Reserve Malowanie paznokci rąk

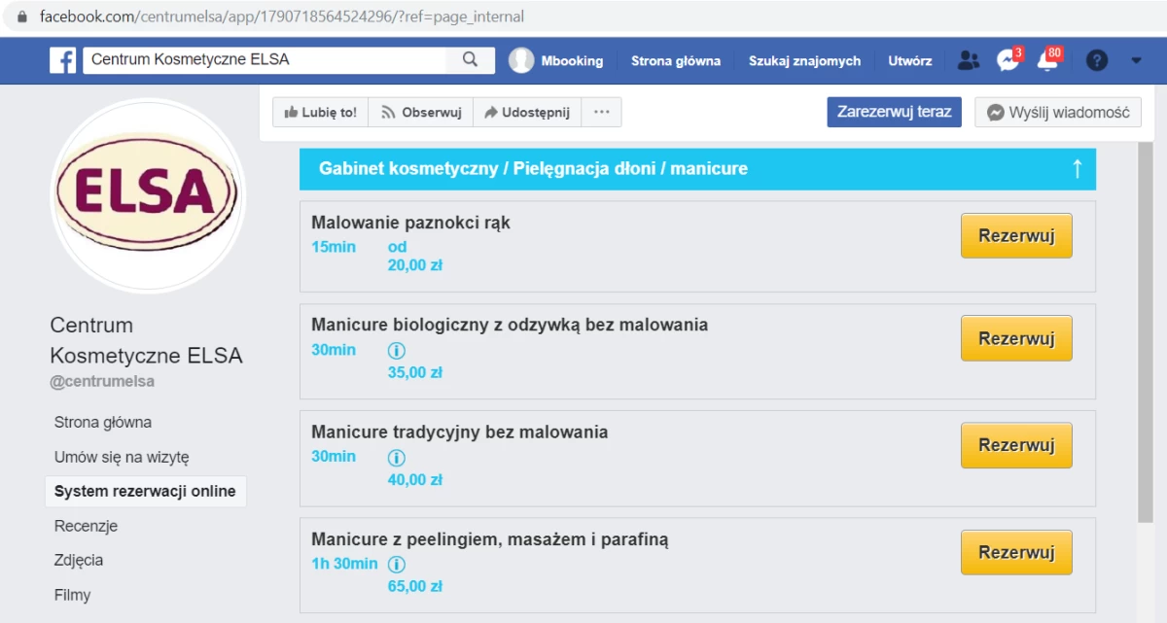pos(1016,236)
